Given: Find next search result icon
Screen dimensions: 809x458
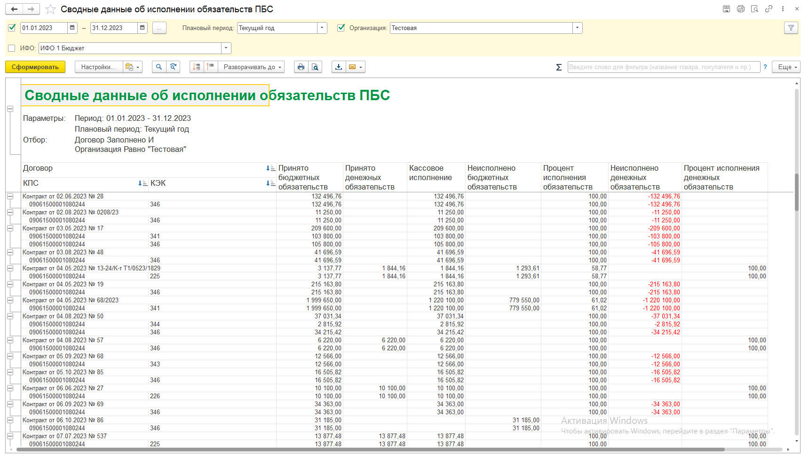Looking at the screenshot, I should pos(174,67).
